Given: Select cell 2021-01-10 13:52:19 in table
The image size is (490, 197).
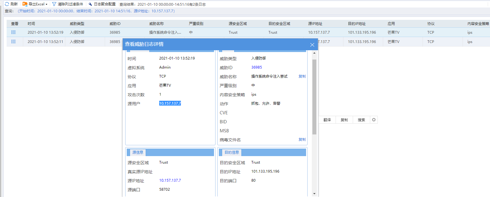Looking at the screenshot, I should [x=45, y=32].
